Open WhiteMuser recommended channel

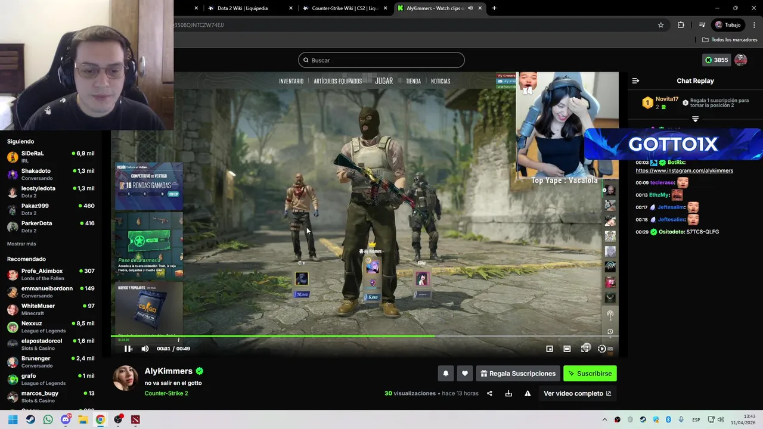(x=51, y=309)
